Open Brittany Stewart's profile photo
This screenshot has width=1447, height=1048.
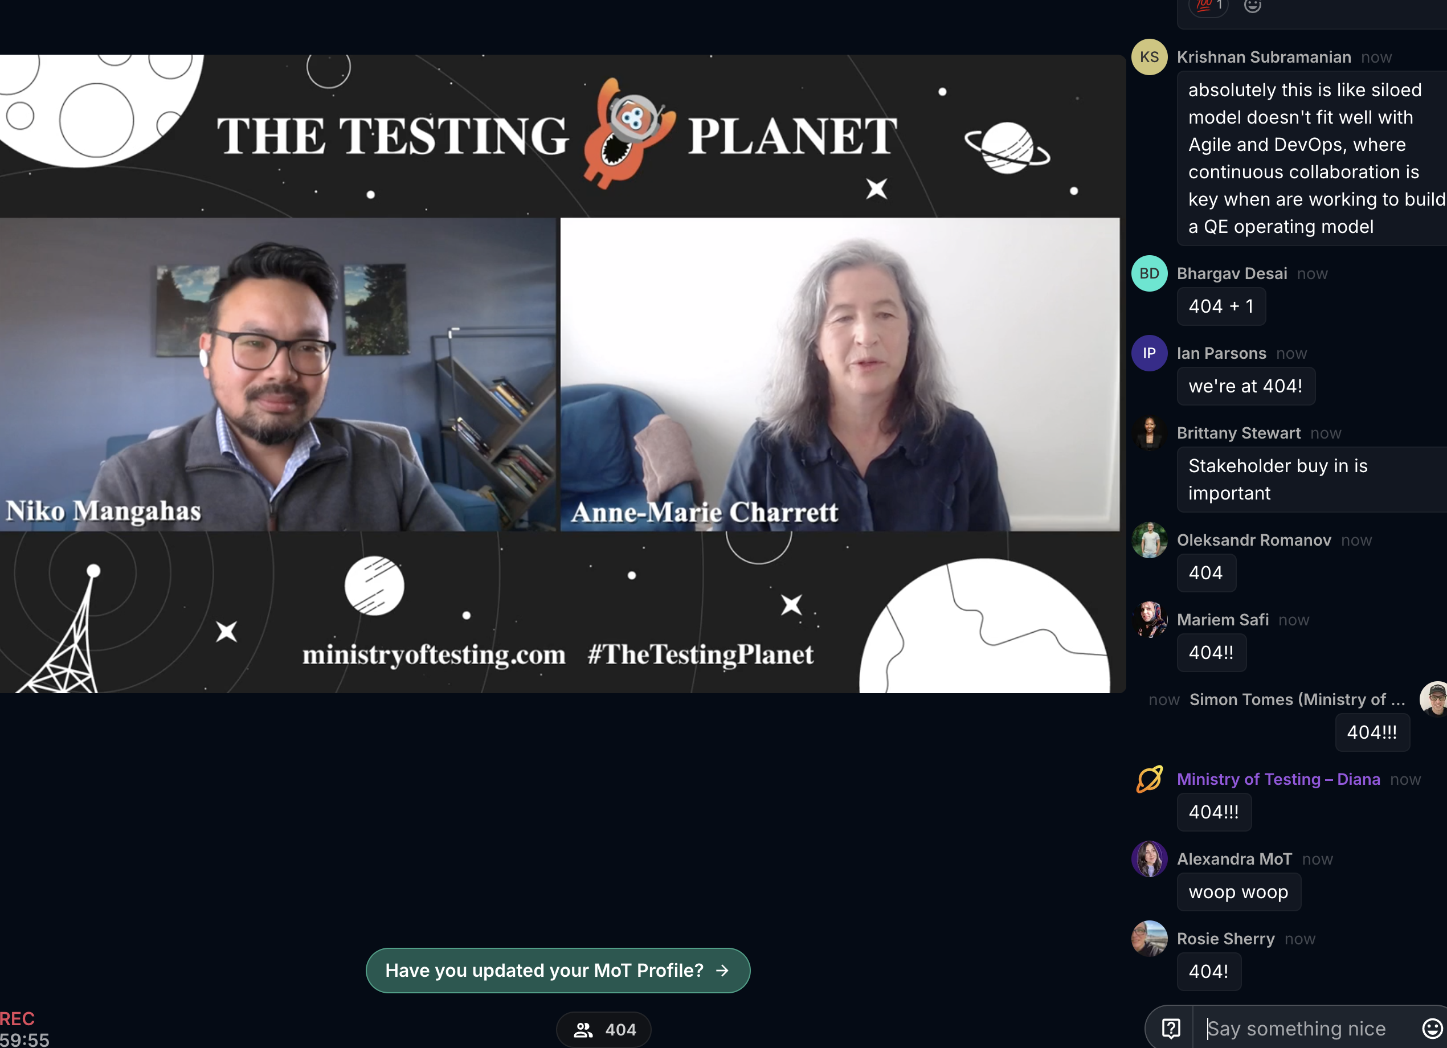click(x=1149, y=433)
